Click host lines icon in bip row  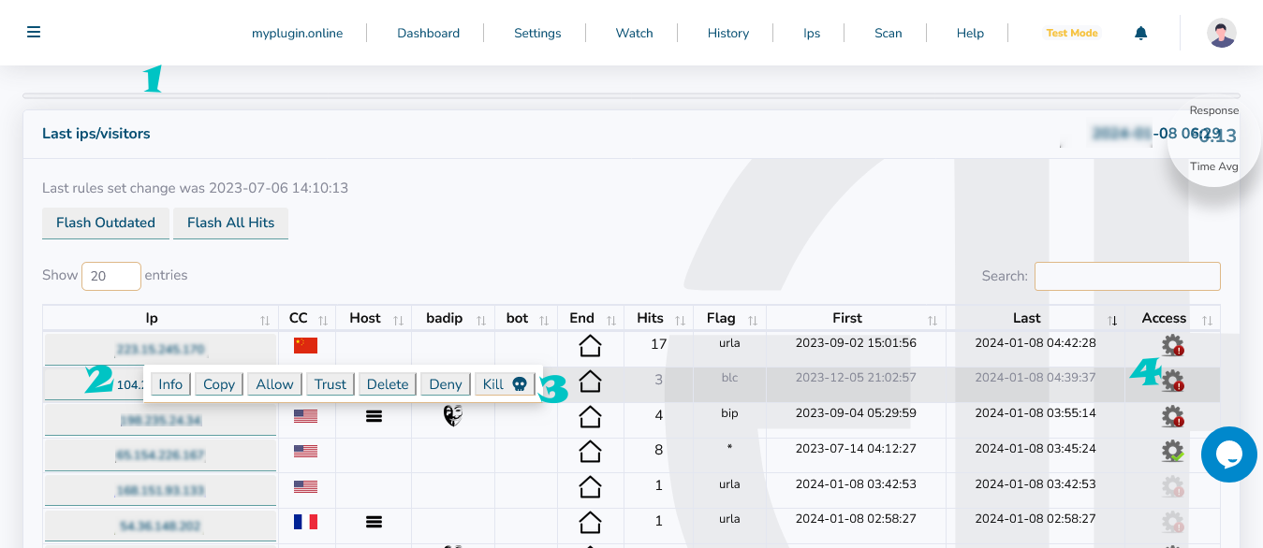(x=374, y=416)
